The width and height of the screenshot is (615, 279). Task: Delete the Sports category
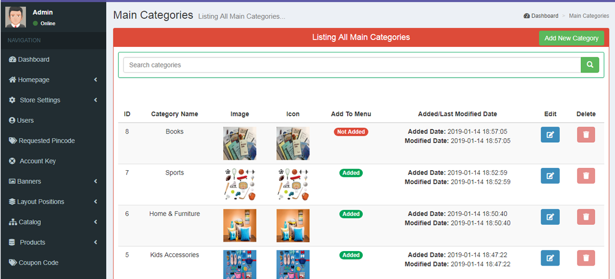586,176
